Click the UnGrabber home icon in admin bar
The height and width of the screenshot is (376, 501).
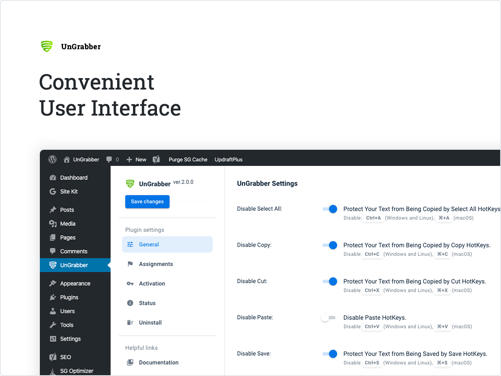pyautogui.click(x=67, y=160)
